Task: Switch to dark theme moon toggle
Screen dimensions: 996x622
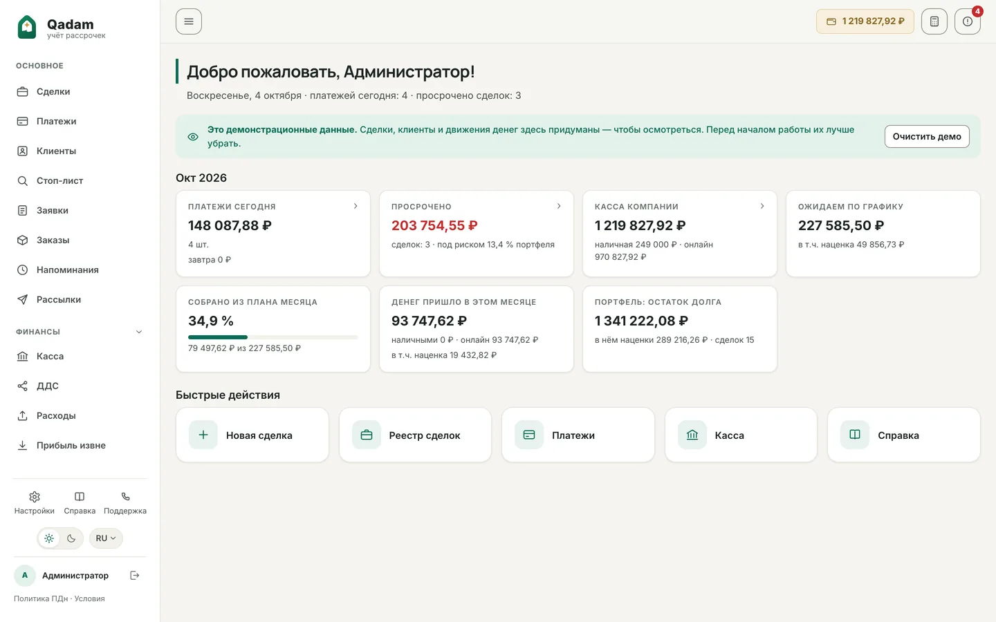Action: (x=71, y=538)
